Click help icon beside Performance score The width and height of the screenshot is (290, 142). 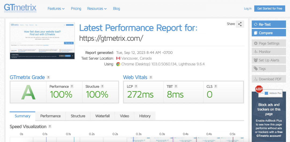click(72, 87)
